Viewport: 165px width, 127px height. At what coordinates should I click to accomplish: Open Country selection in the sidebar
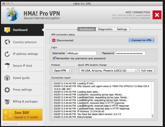pos(22,42)
